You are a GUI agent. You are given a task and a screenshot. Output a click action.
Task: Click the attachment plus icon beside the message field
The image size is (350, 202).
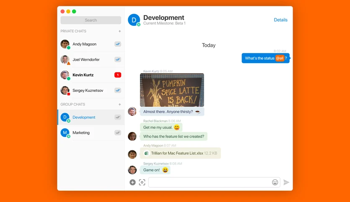(x=133, y=182)
